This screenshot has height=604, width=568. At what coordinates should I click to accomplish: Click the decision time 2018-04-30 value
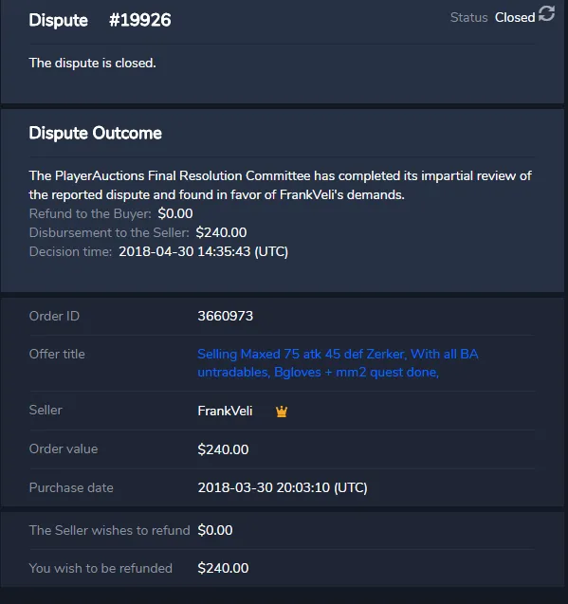(x=204, y=251)
